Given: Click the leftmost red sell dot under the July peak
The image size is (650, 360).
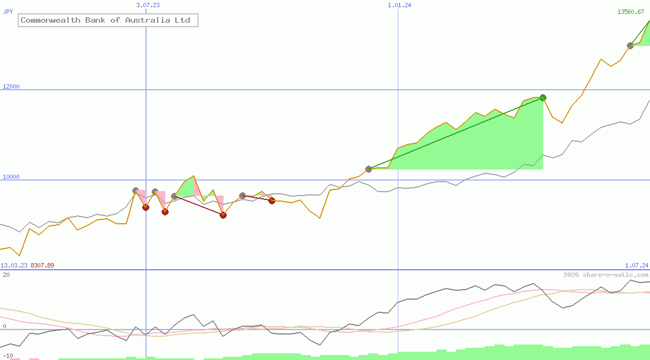Looking at the screenshot, I should [x=145, y=208].
